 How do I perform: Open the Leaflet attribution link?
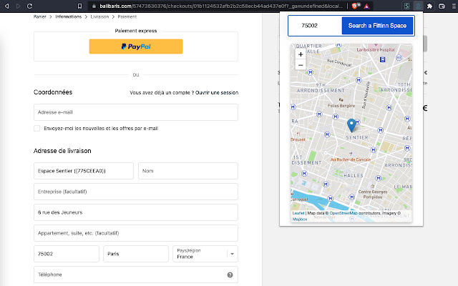point(298,213)
